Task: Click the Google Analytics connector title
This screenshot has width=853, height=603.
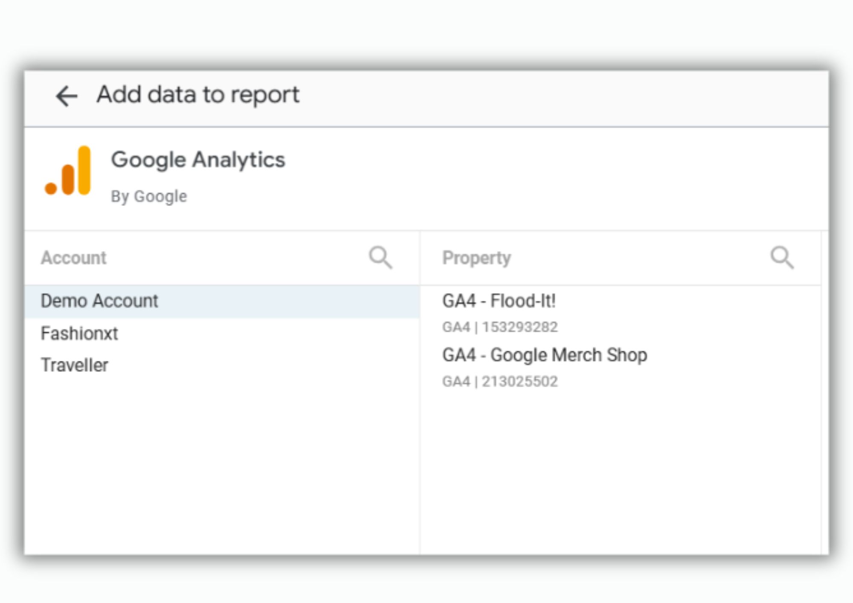Action: click(198, 160)
